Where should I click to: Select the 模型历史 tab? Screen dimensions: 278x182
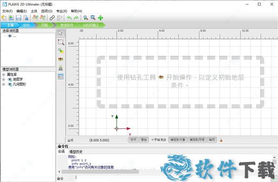[76, 151]
